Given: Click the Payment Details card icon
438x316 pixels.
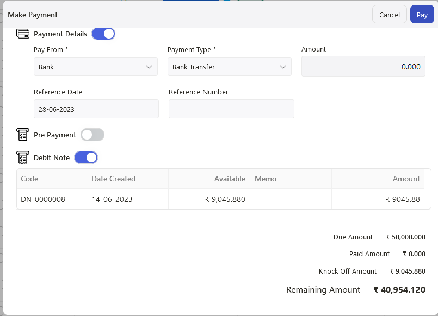Looking at the screenshot, I should (x=23, y=34).
